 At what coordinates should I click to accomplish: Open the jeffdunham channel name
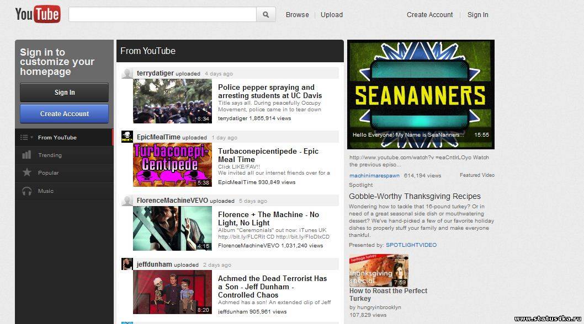(154, 264)
